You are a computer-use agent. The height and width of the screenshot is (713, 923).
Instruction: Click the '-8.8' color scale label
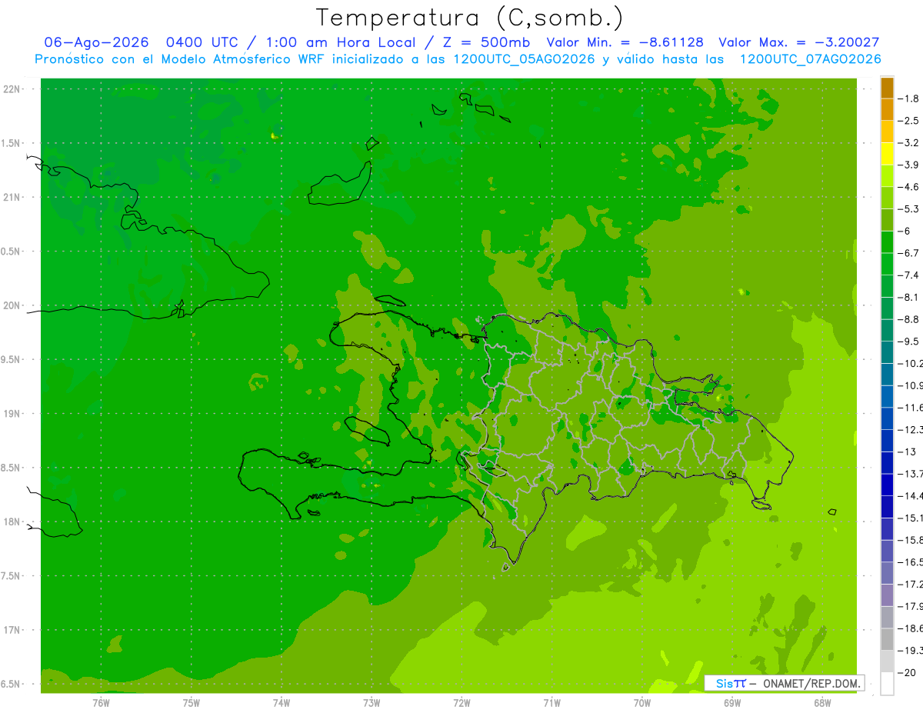tap(908, 319)
